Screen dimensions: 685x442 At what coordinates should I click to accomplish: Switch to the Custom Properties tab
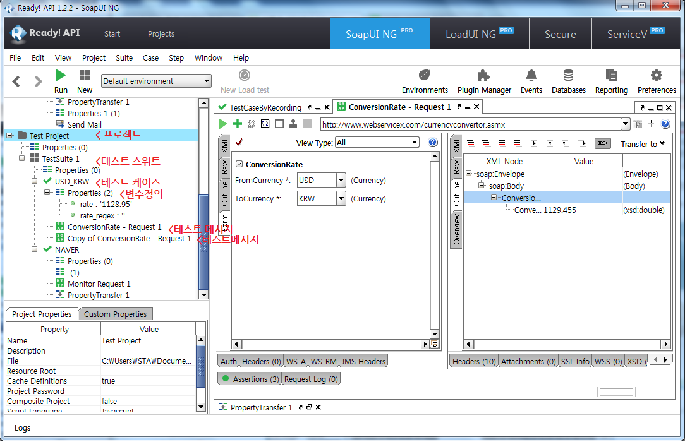tap(115, 314)
